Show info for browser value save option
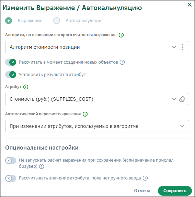 [x=42, y=166]
